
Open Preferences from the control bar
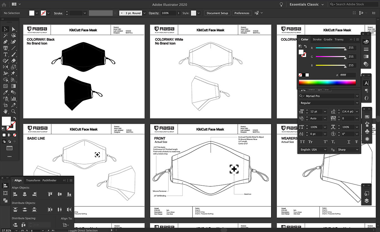tap(242, 13)
